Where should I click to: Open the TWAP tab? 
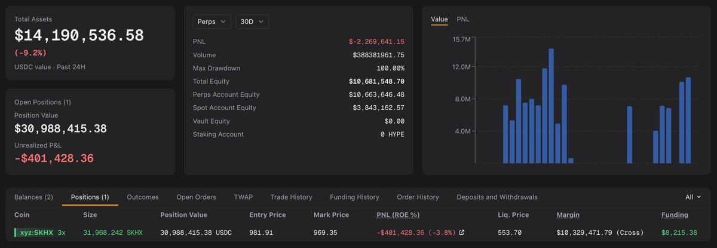pos(243,197)
